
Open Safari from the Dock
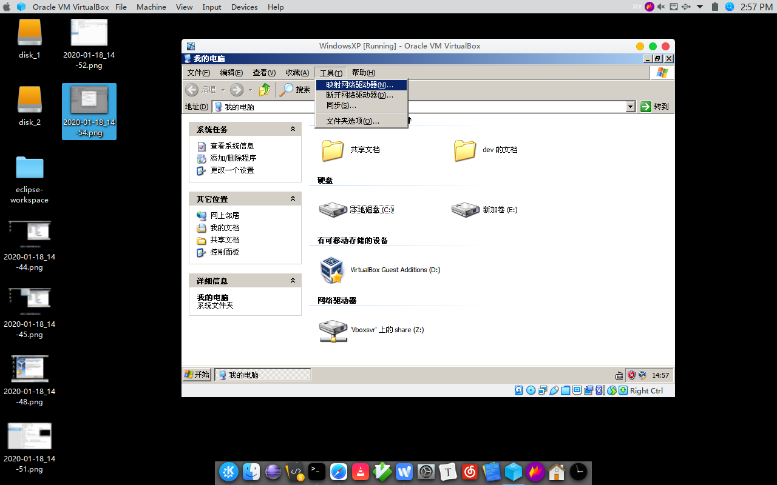[x=339, y=472]
